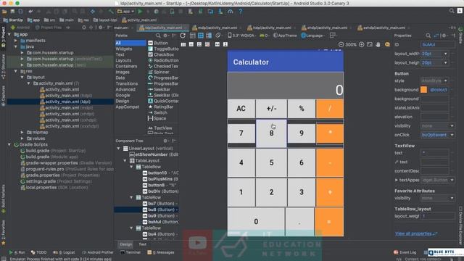Collapse the LinearLayout node in Component Tree
Image resolution: width=464 pixels, height=261 pixels.
[x=119, y=149]
